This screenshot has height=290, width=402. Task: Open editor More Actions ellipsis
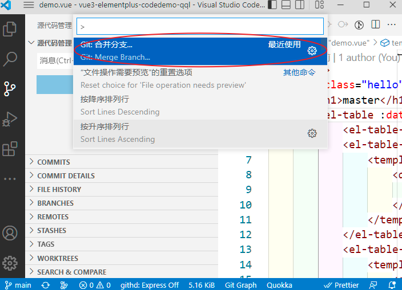pos(392,24)
